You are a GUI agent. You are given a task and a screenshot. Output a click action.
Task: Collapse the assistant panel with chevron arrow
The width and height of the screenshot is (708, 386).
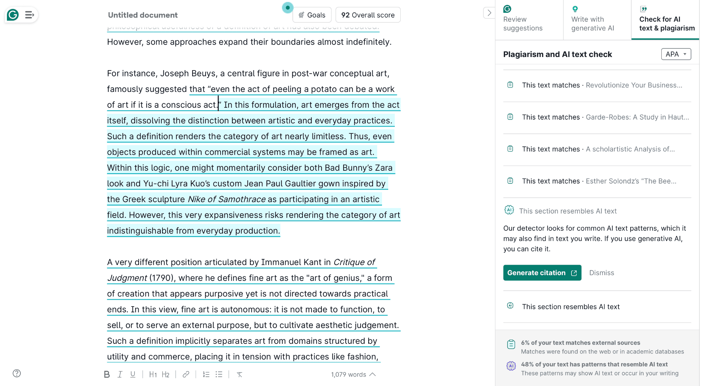point(489,13)
